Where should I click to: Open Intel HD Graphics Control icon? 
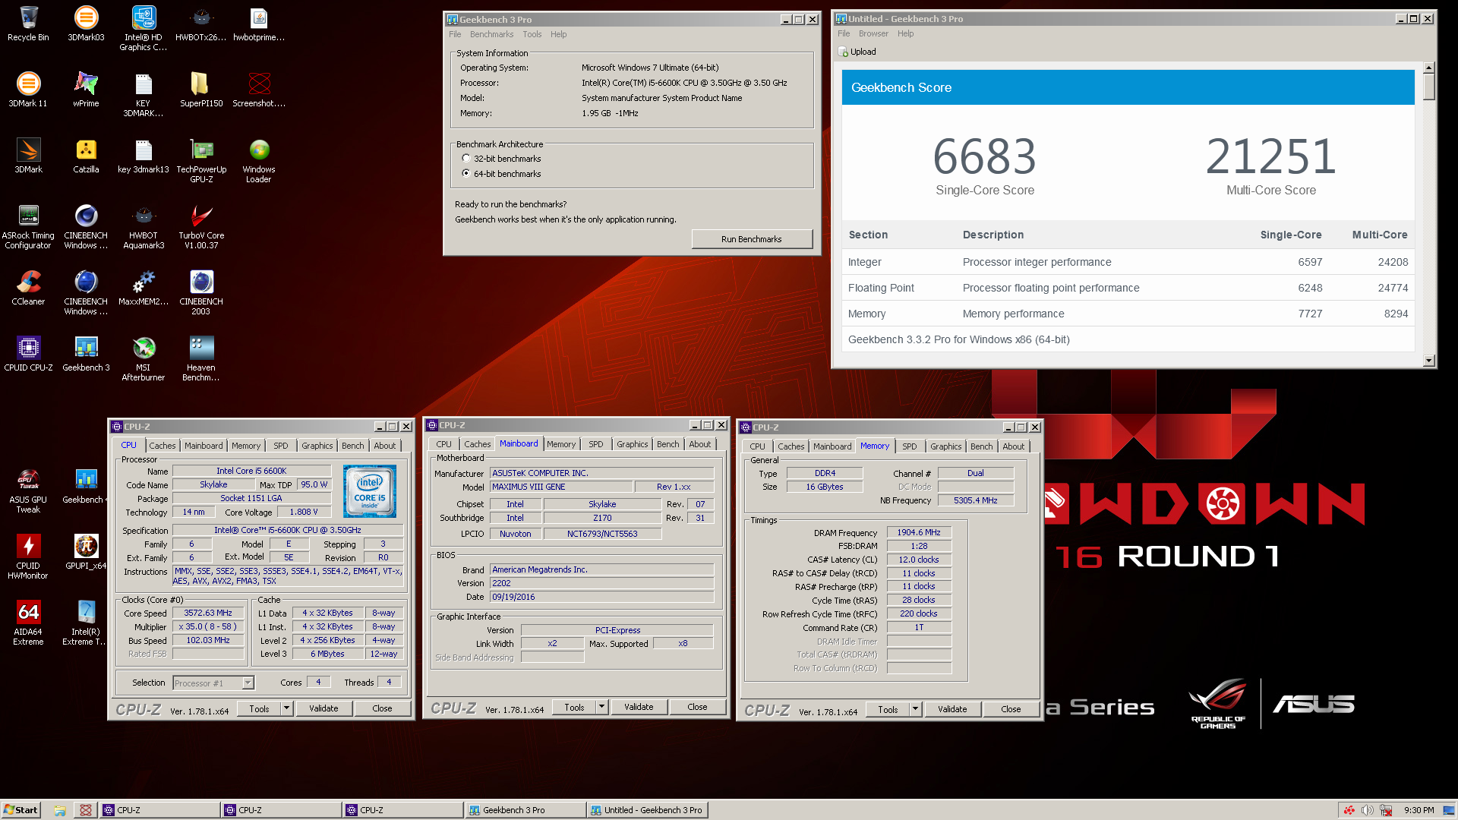[x=144, y=28]
